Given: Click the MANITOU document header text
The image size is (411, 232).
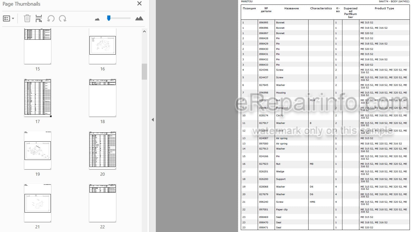Looking at the screenshot, I should 247,1.
